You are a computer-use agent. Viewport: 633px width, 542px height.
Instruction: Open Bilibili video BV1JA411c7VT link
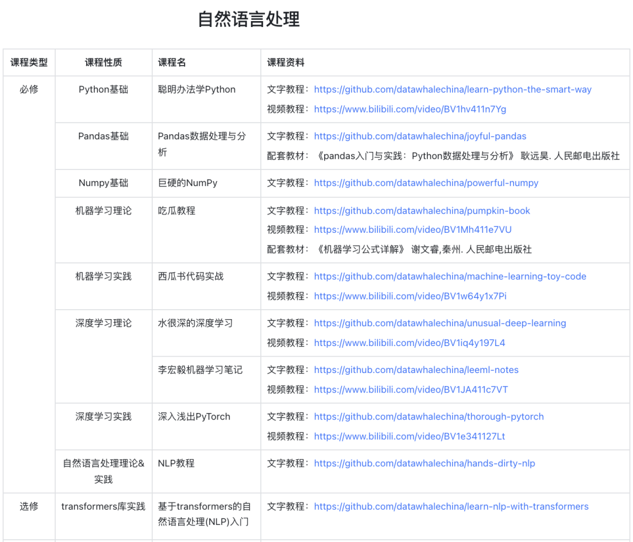(411, 389)
